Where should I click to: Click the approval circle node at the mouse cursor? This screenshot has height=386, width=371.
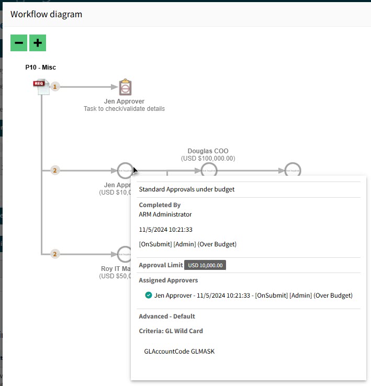(125, 170)
